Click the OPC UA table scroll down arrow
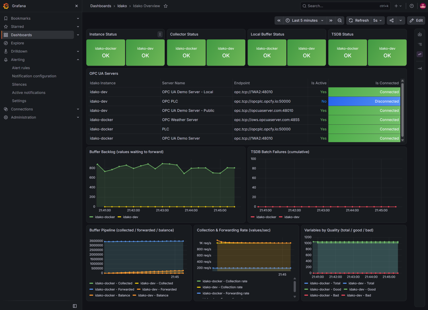428x310 pixels. 402,140
